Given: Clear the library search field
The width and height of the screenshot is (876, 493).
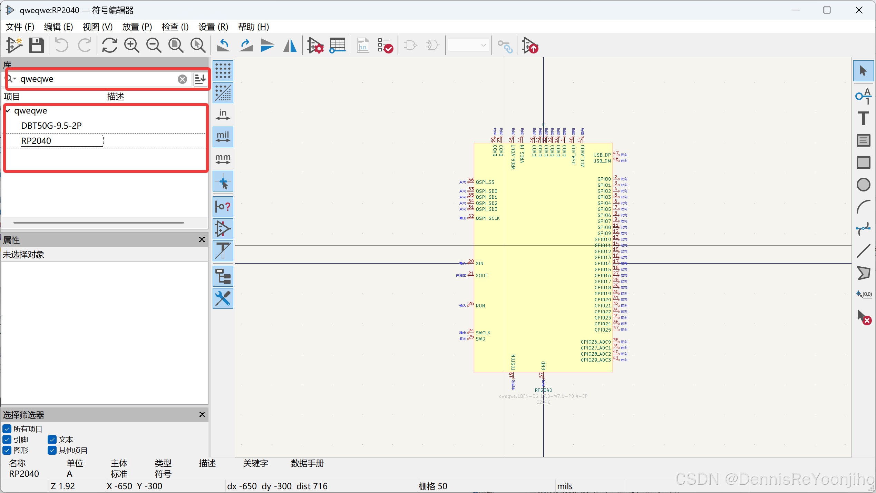Looking at the screenshot, I should tap(183, 79).
